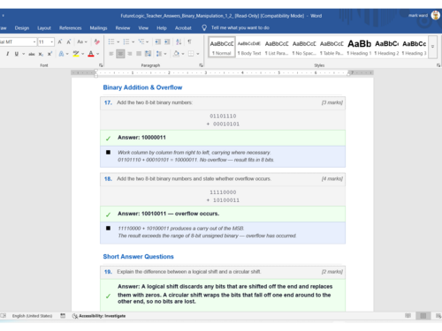
Task: Open Paragraph settings dialog launcher
Action: [202, 65]
